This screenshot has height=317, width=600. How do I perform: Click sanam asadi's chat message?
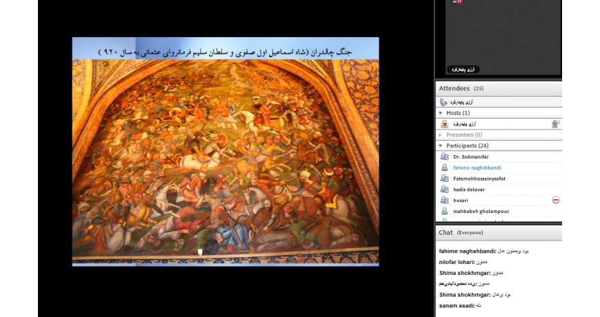(x=460, y=305)
